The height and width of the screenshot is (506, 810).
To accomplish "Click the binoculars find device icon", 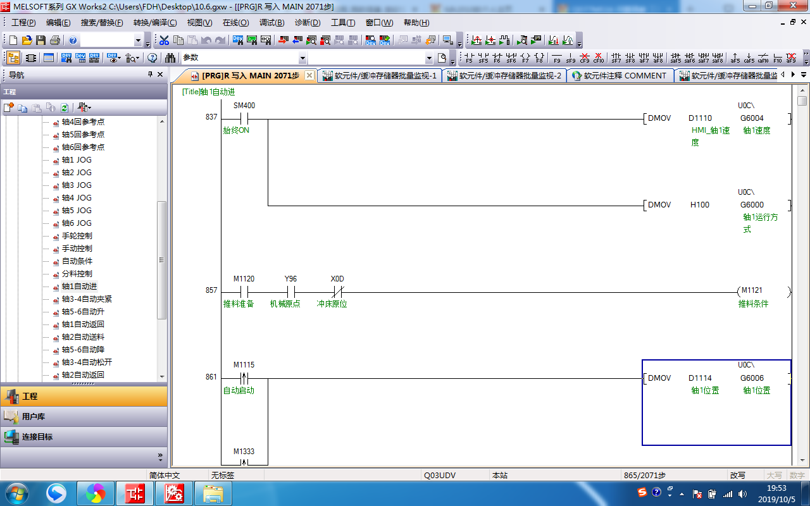I will (x=170, y=58).
